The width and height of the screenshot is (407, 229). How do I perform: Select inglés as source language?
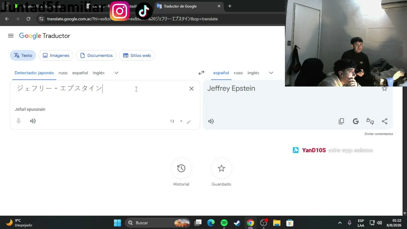(99, 73)
